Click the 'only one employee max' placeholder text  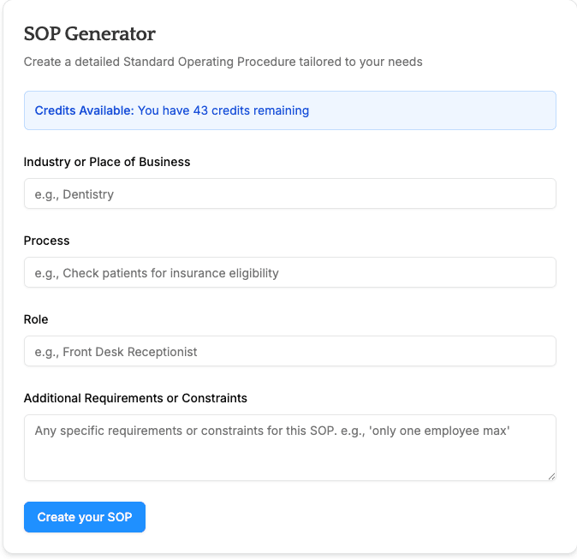[x=441, y=431]
